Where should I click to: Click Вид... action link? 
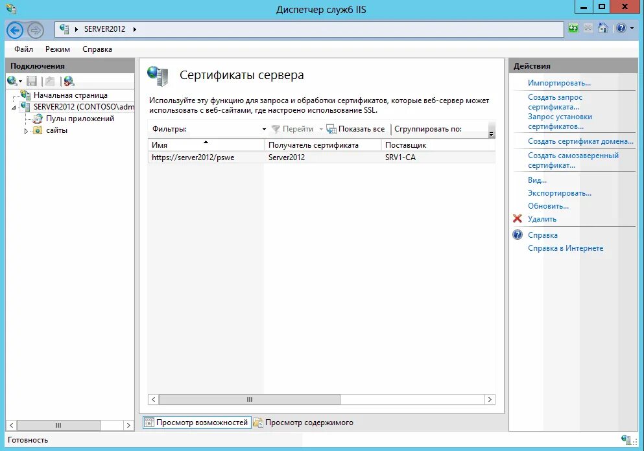537,180
